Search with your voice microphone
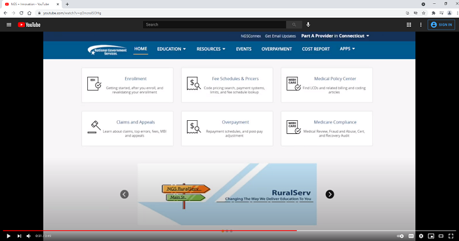Image resolution: width=459 pixels, height=241 pixels. (308, 25)
